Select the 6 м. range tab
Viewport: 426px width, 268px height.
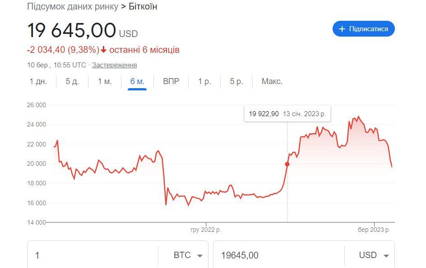click(137, 81)
